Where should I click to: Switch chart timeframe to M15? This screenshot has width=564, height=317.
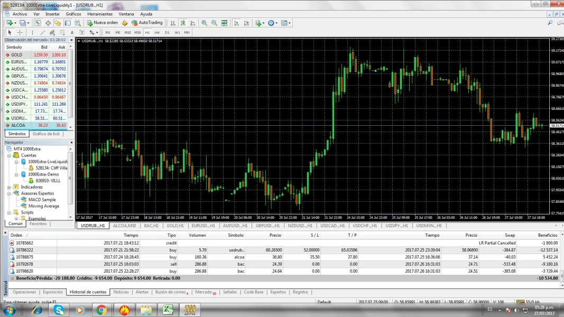coord(127,32)
